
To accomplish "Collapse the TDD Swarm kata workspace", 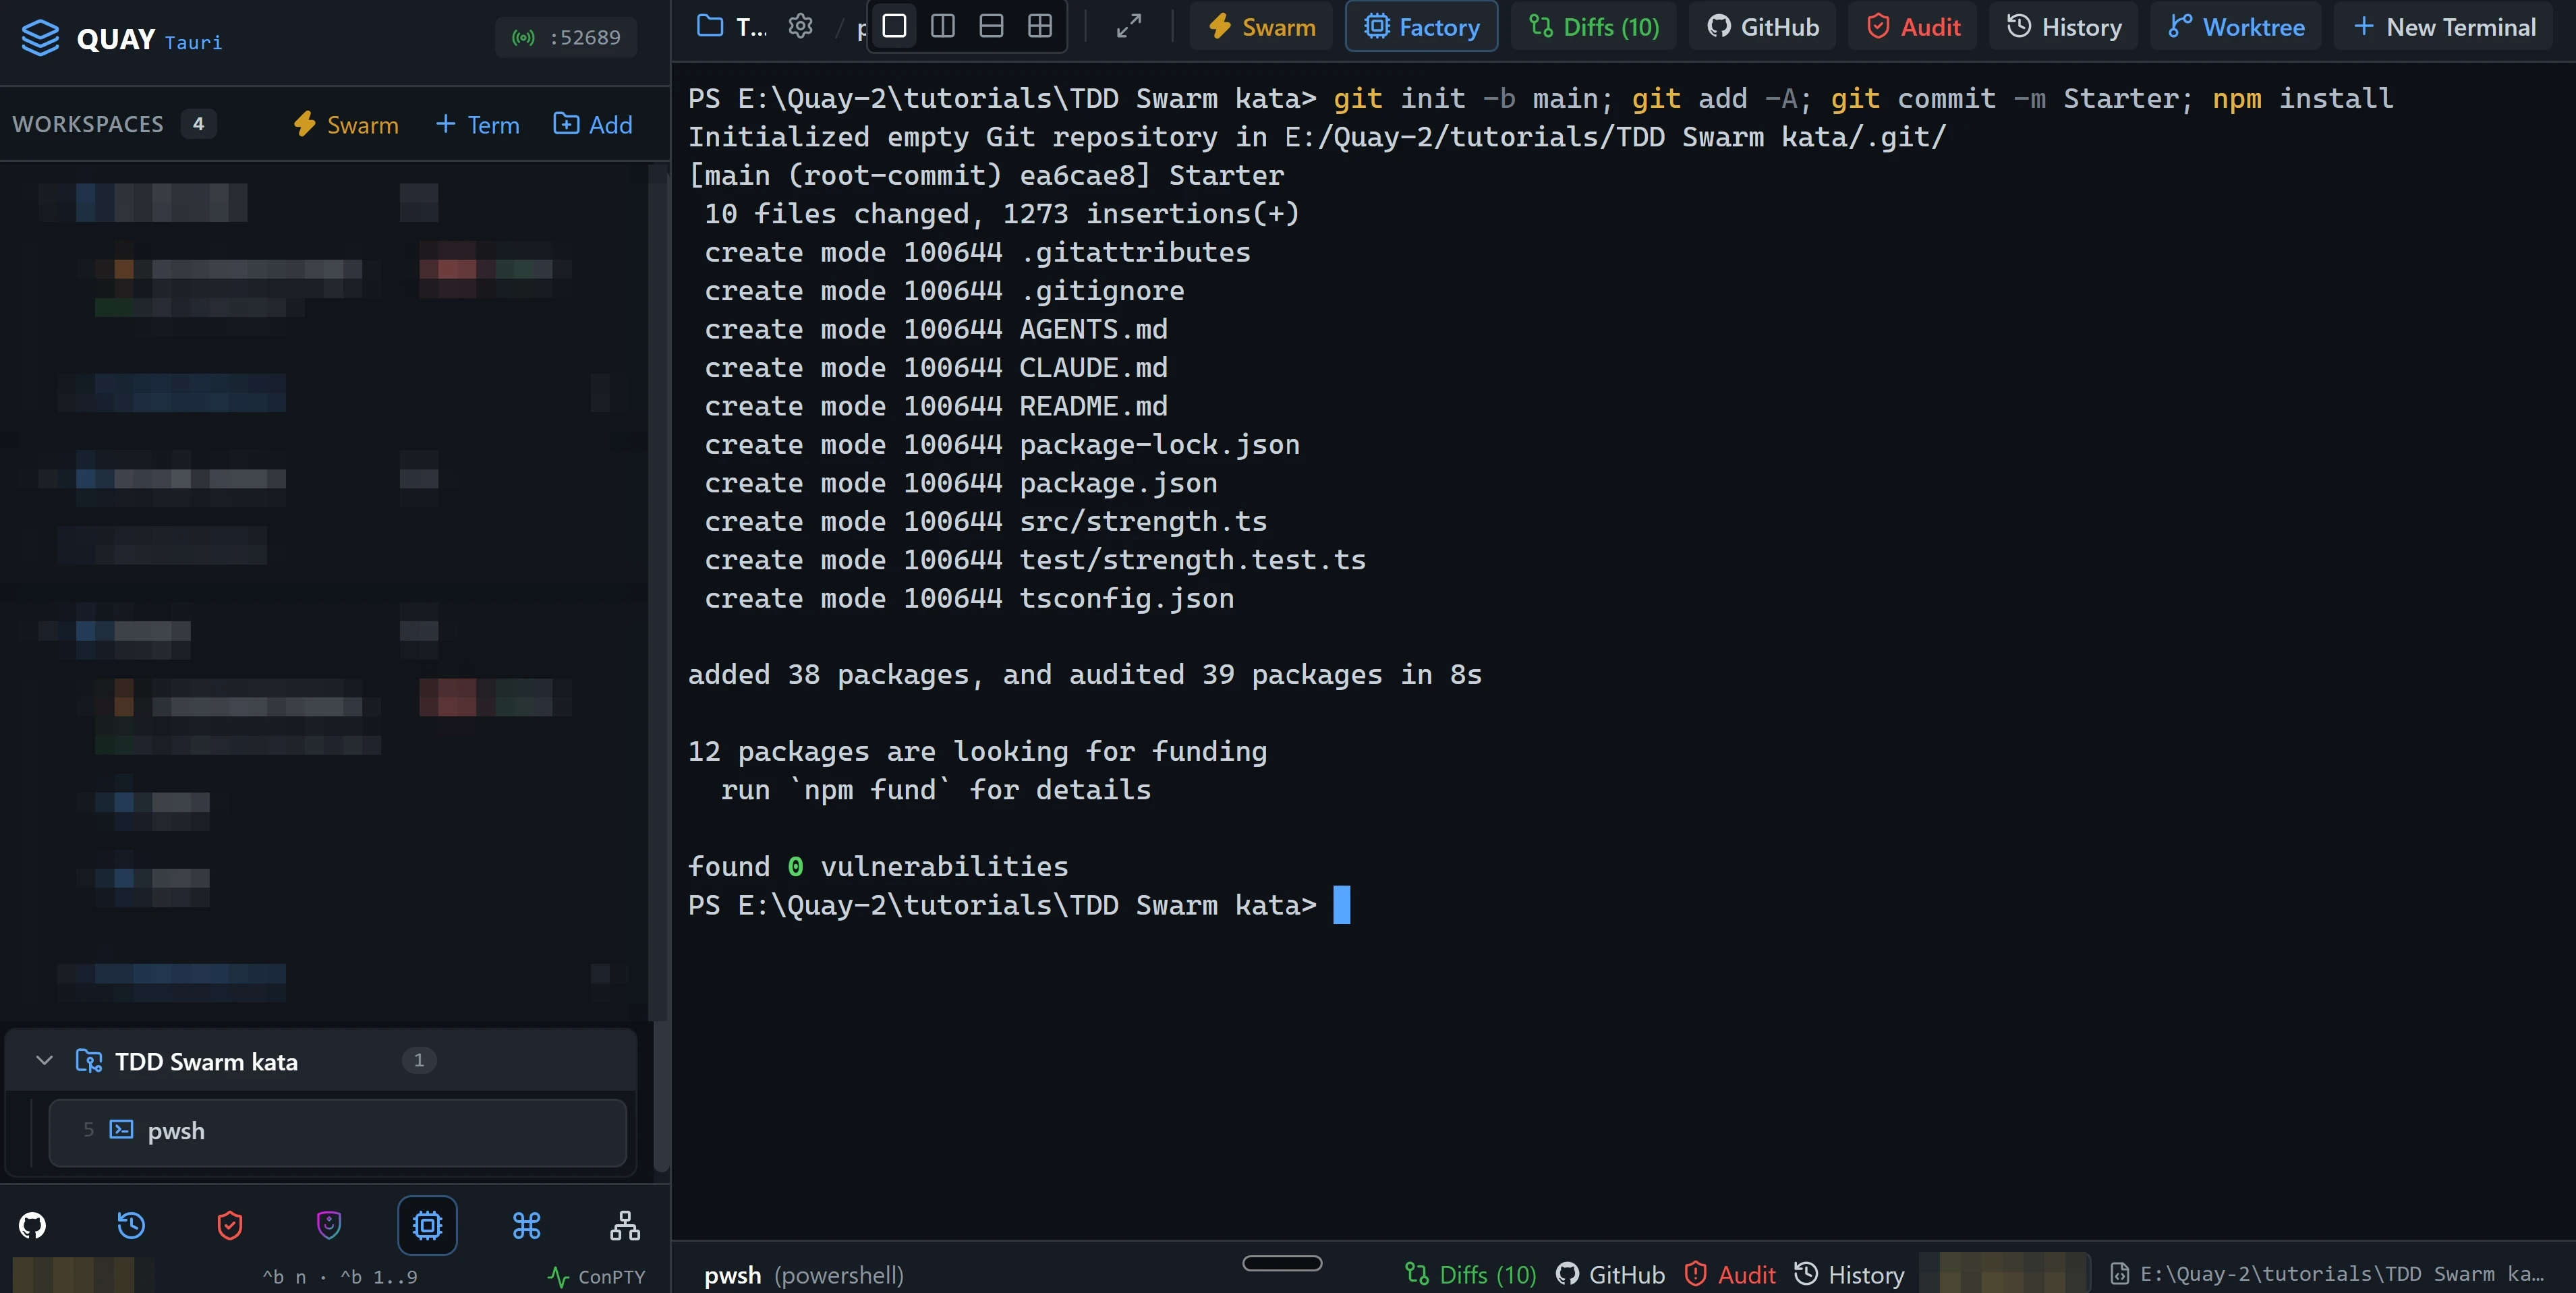I will point(44,1060).
